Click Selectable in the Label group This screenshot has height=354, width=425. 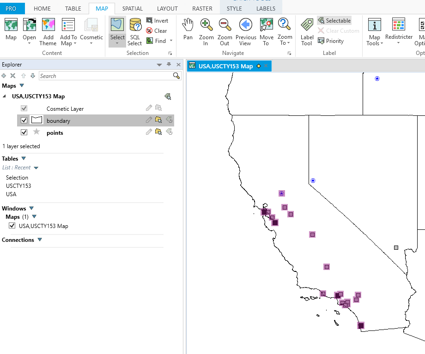click(334, 20)
